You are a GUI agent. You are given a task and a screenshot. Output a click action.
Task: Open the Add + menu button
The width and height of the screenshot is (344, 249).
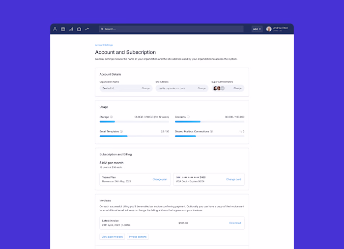(257, 29)
